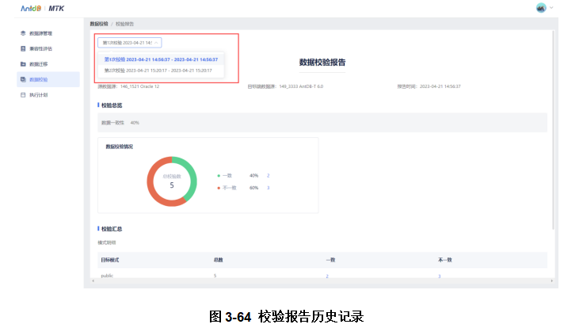The image size is (583, 328).
Task: Click the 60% figure in the chart legend
Action: [254, 188]
